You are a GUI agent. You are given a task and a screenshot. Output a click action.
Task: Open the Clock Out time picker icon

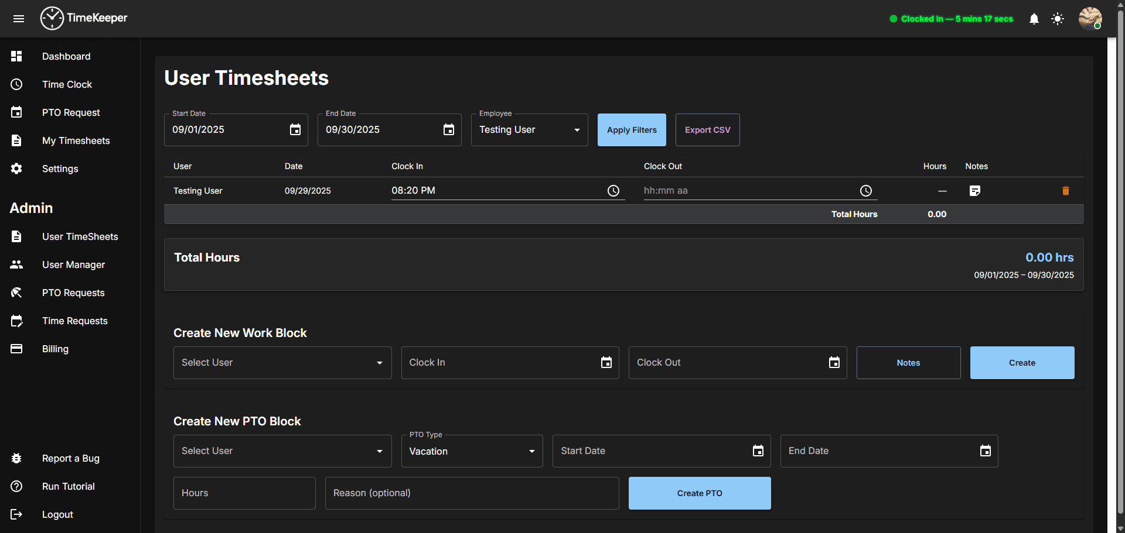(866, 191)
